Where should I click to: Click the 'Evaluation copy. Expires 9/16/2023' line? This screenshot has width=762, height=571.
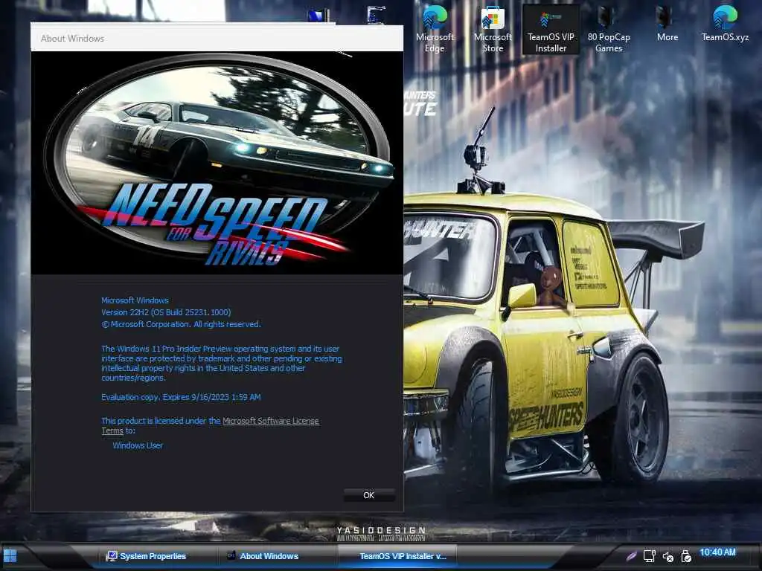[x=181, y=397]
